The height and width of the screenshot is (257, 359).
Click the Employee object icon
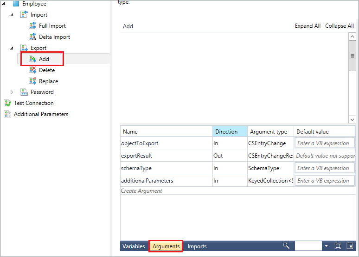point(16,4)
